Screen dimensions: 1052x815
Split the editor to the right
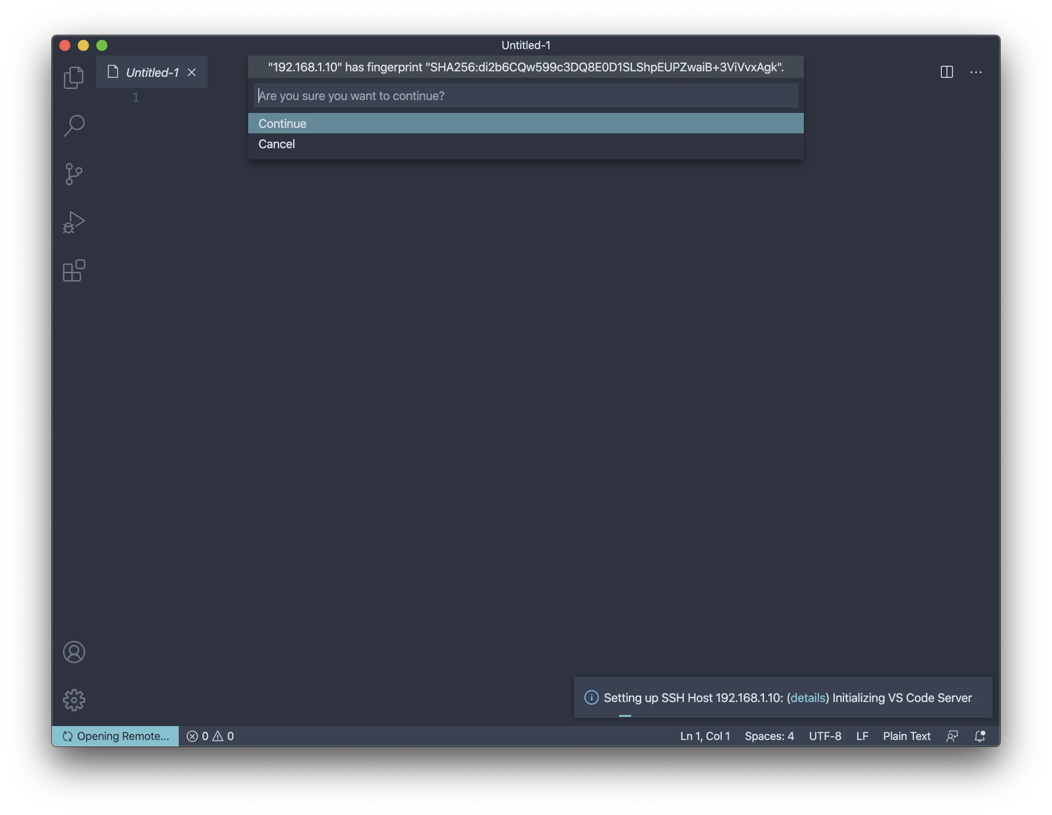[946, 72]
